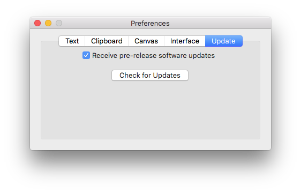Show text settings via the Text segment
Image resolution: width=301 pixels, height=193 pixels.
coord(72,41)
